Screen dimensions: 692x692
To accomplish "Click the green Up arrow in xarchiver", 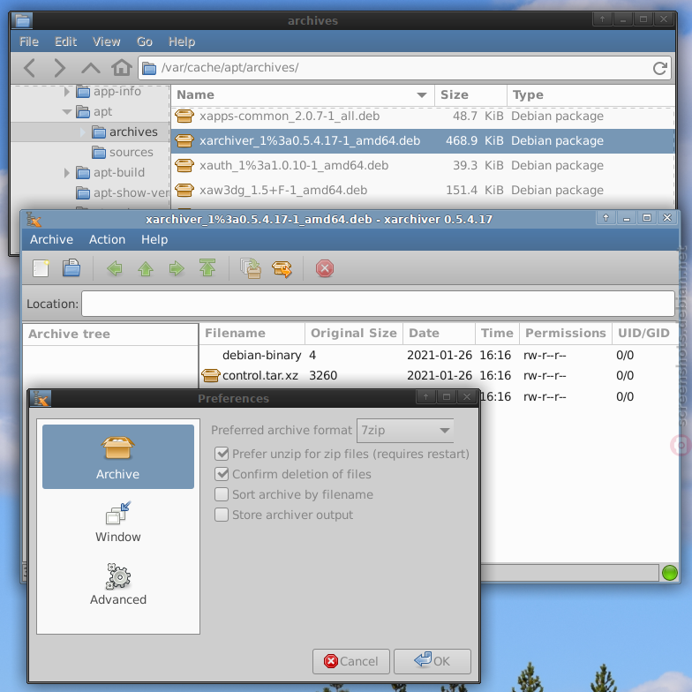I will [146, 268].
